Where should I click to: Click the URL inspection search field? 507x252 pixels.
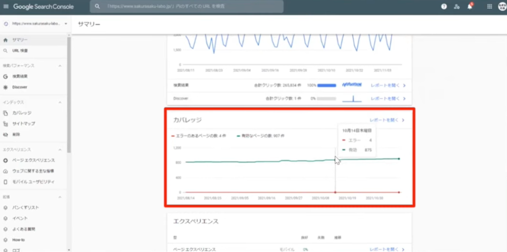pyautogui.click(x=187, y=6)
